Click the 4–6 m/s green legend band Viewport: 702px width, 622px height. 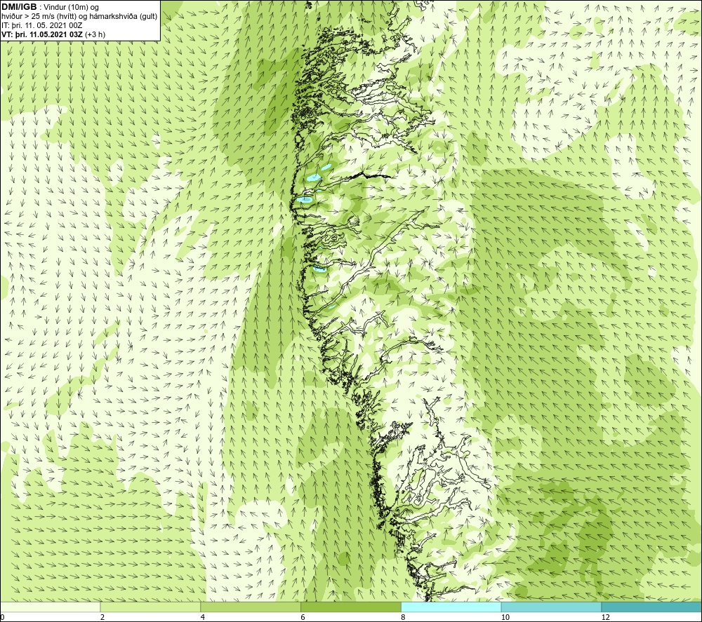251,607
